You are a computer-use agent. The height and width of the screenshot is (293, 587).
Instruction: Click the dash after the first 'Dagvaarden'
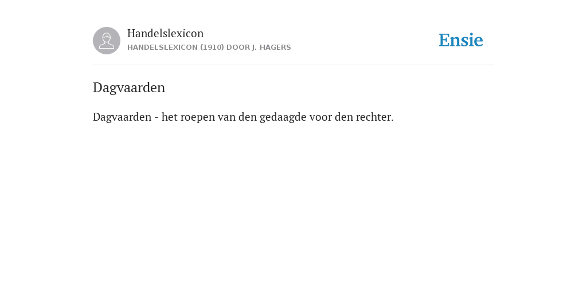coord(156,118)
